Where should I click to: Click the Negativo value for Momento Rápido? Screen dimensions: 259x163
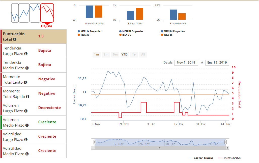pyautogui.click(x=47, y=93)
